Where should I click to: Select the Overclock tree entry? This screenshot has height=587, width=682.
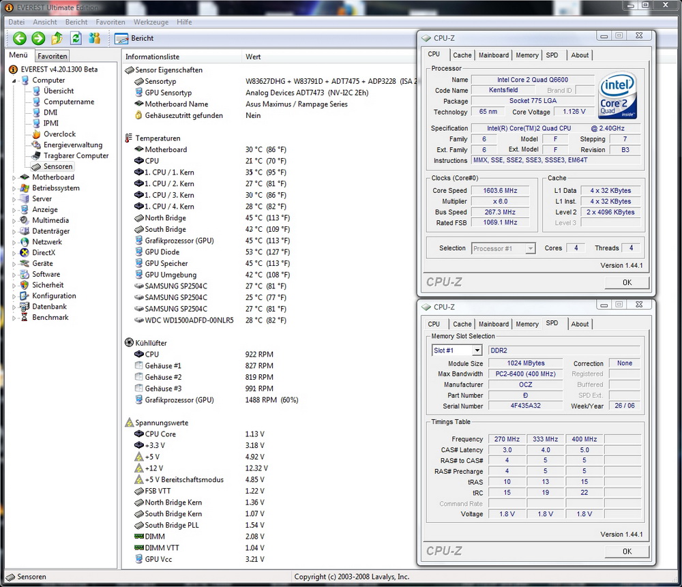[x=59, y=134]
